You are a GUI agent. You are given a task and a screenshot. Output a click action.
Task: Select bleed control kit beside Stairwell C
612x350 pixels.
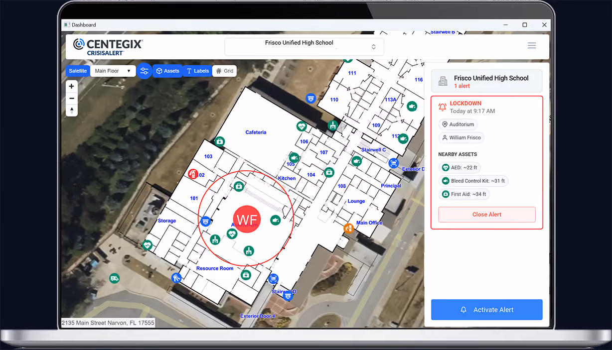356,161
